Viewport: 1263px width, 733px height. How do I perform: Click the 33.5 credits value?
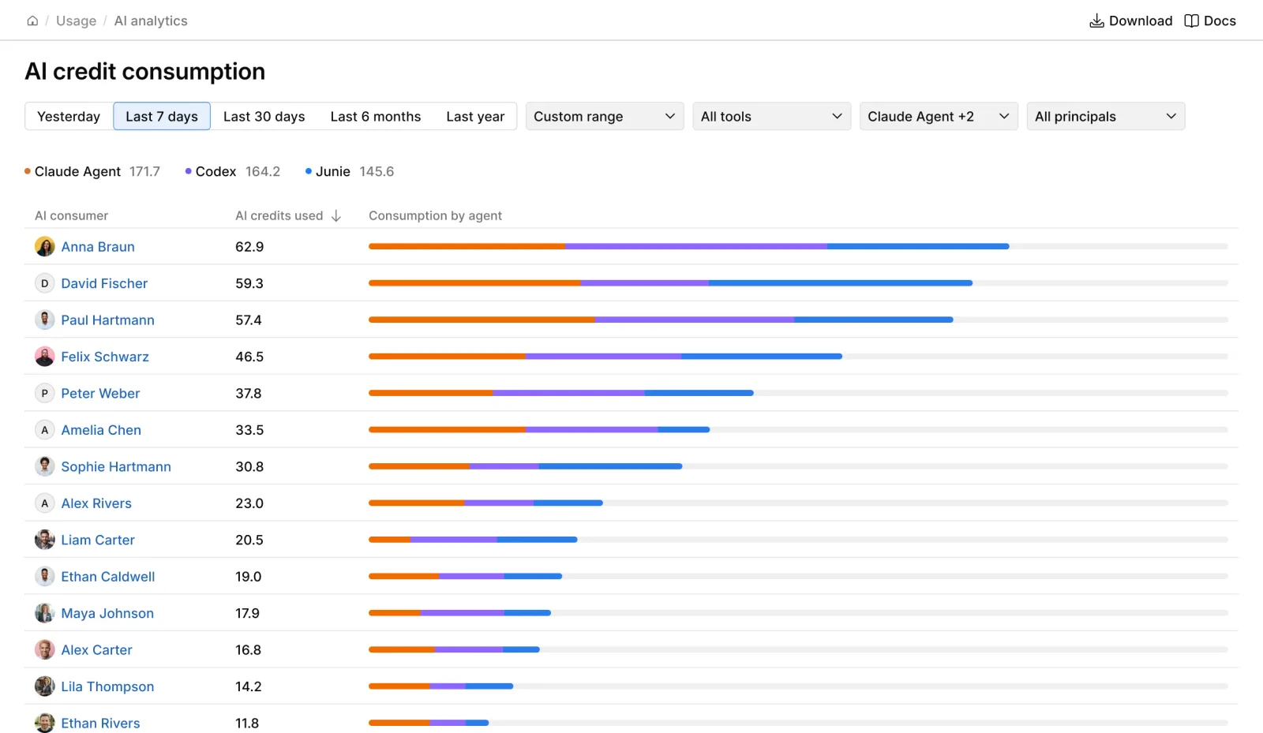(249, 430)
